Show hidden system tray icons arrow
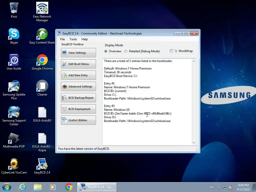Viewport: 256px width, 192px height. point(218,187)
